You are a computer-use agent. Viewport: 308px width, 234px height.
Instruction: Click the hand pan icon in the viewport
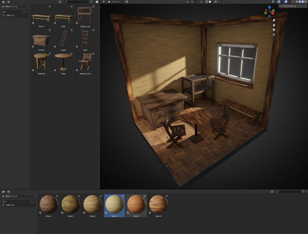[274, 25]
